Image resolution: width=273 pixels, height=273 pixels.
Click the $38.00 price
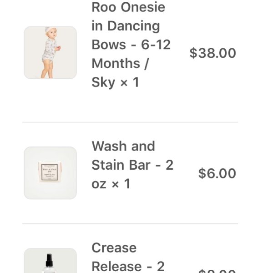click(x=212, y=53)
